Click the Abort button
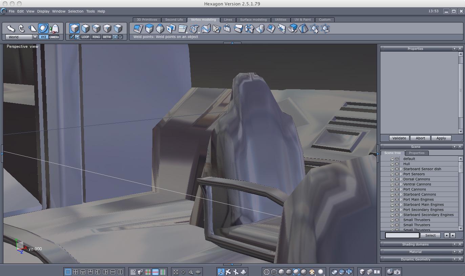465x276 pixels. (420, 138)
